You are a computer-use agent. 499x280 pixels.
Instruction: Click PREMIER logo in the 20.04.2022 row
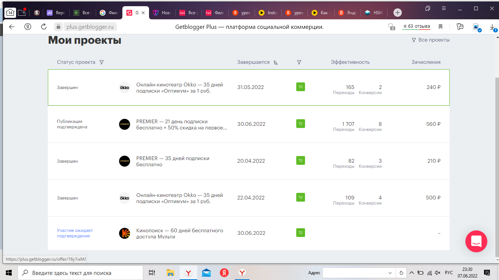tap(125, 161)
